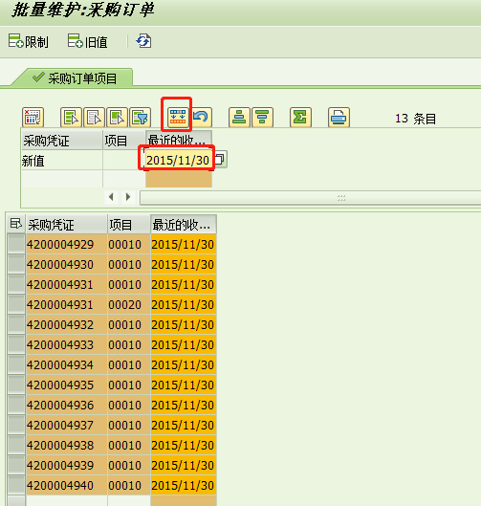Select row selector for 4200004936
The width and height of the screenshot is (481, 506).
16,405
